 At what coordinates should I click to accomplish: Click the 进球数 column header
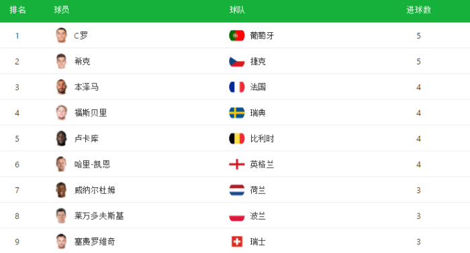pos(419,10)
